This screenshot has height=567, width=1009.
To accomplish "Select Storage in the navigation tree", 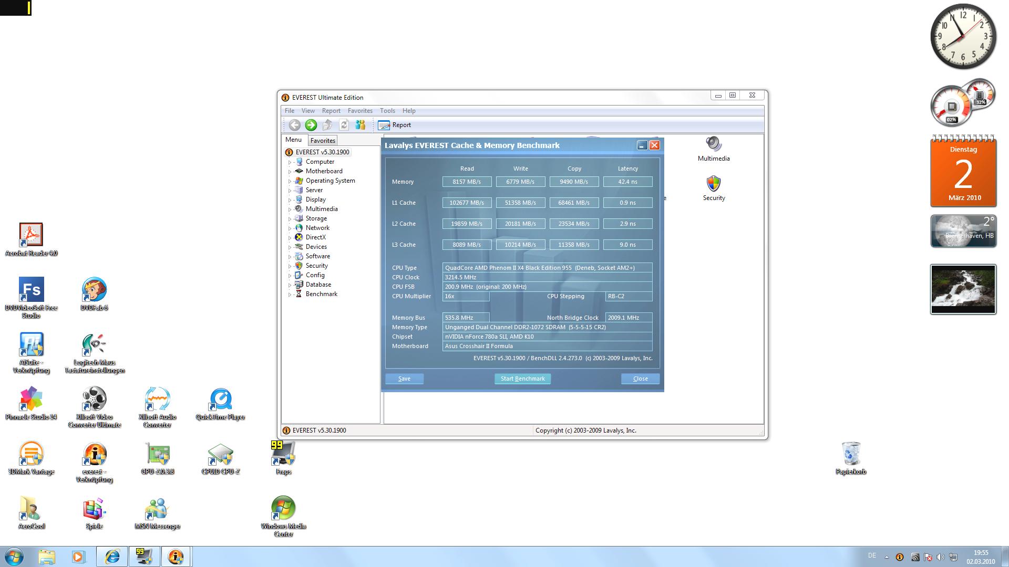I will (x=316, y=218).
